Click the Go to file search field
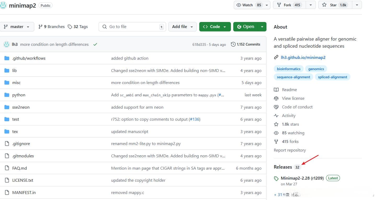Viewport: 375px width, 200px height. click(132, 27)
